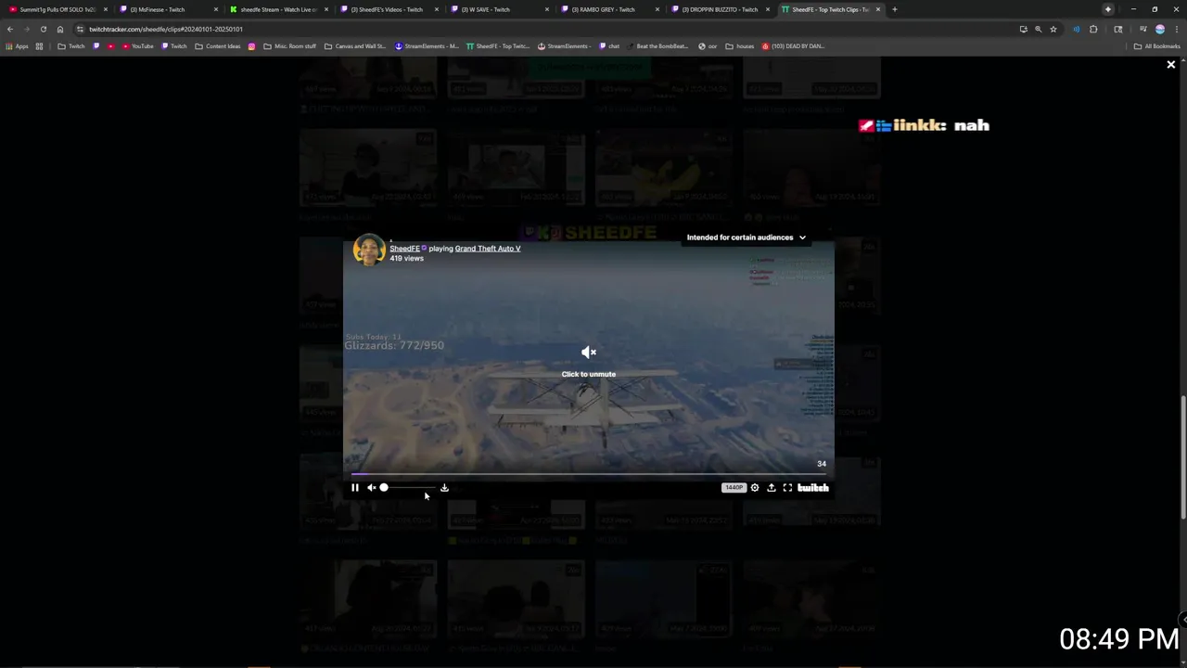Open the Chrome three-dot menu
Viewport: 1187px width, 668px height.
coord(1175,29)
